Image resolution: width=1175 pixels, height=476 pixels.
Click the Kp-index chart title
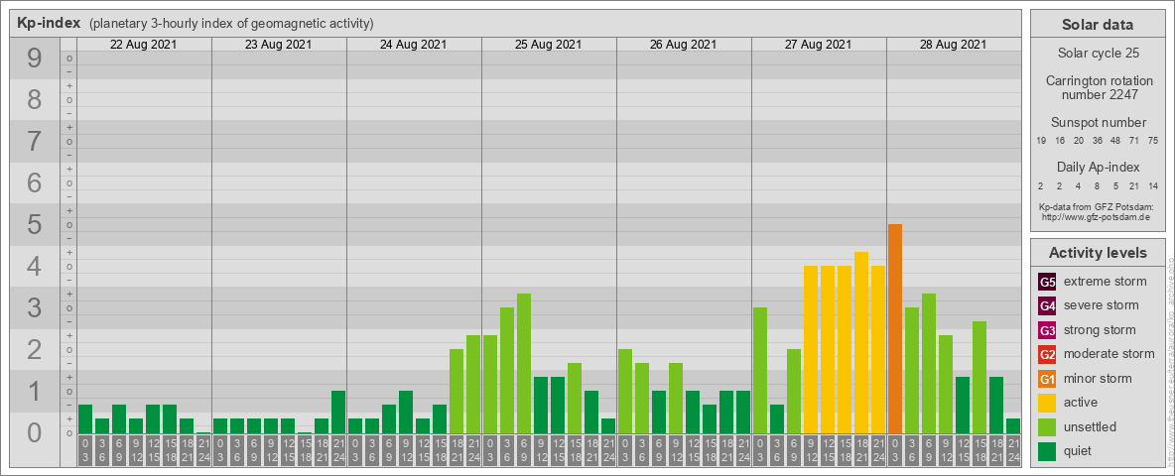[49, 24]
